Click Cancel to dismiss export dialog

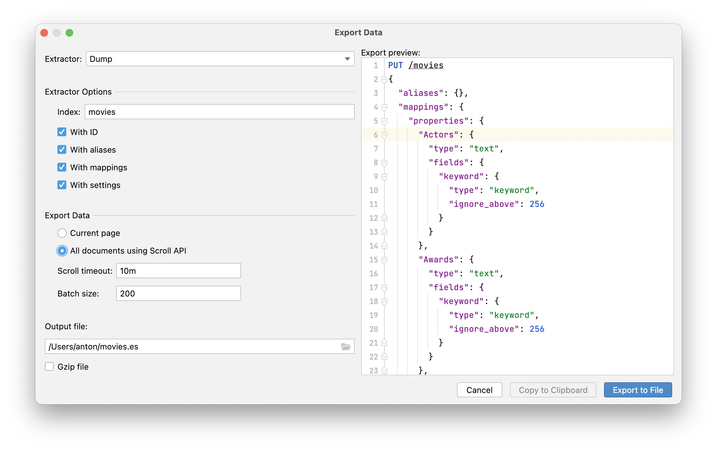(479, 390)
